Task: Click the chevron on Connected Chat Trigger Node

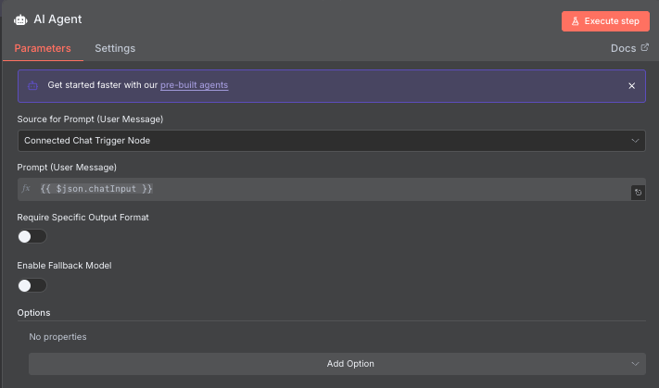Action: point(635,141)
